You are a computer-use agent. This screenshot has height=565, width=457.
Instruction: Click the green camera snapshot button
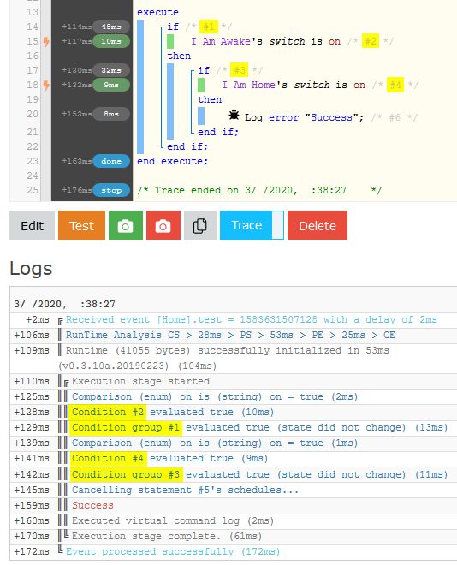125,225
